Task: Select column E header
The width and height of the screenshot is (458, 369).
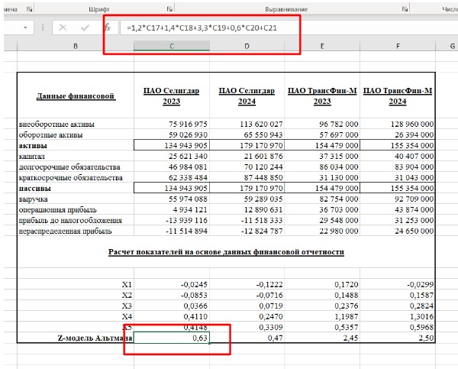Action: (323, 47)
